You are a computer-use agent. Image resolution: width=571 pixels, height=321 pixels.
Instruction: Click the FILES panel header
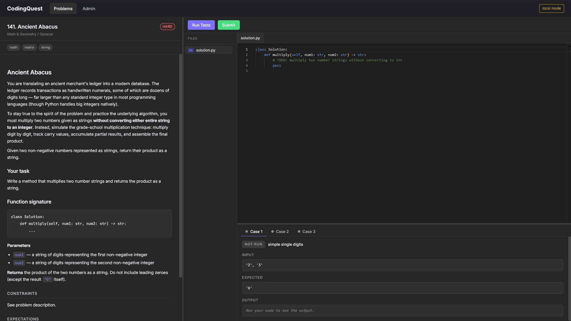point(193,38)
